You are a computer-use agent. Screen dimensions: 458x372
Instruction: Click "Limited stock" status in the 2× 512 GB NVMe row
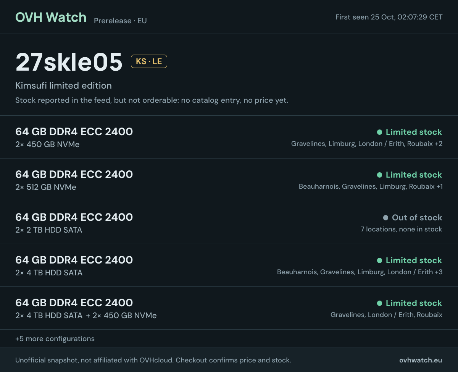coord(410,175)
